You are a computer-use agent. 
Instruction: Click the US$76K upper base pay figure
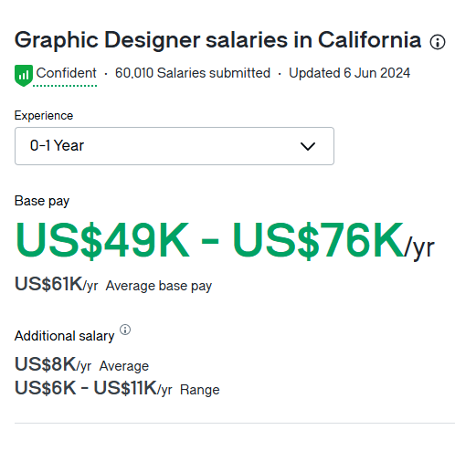pyautogui.click(x=318, y=241)
